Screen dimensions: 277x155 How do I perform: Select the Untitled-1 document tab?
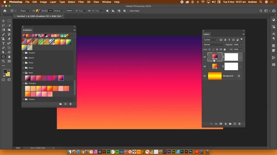click(x=39, y=16)
